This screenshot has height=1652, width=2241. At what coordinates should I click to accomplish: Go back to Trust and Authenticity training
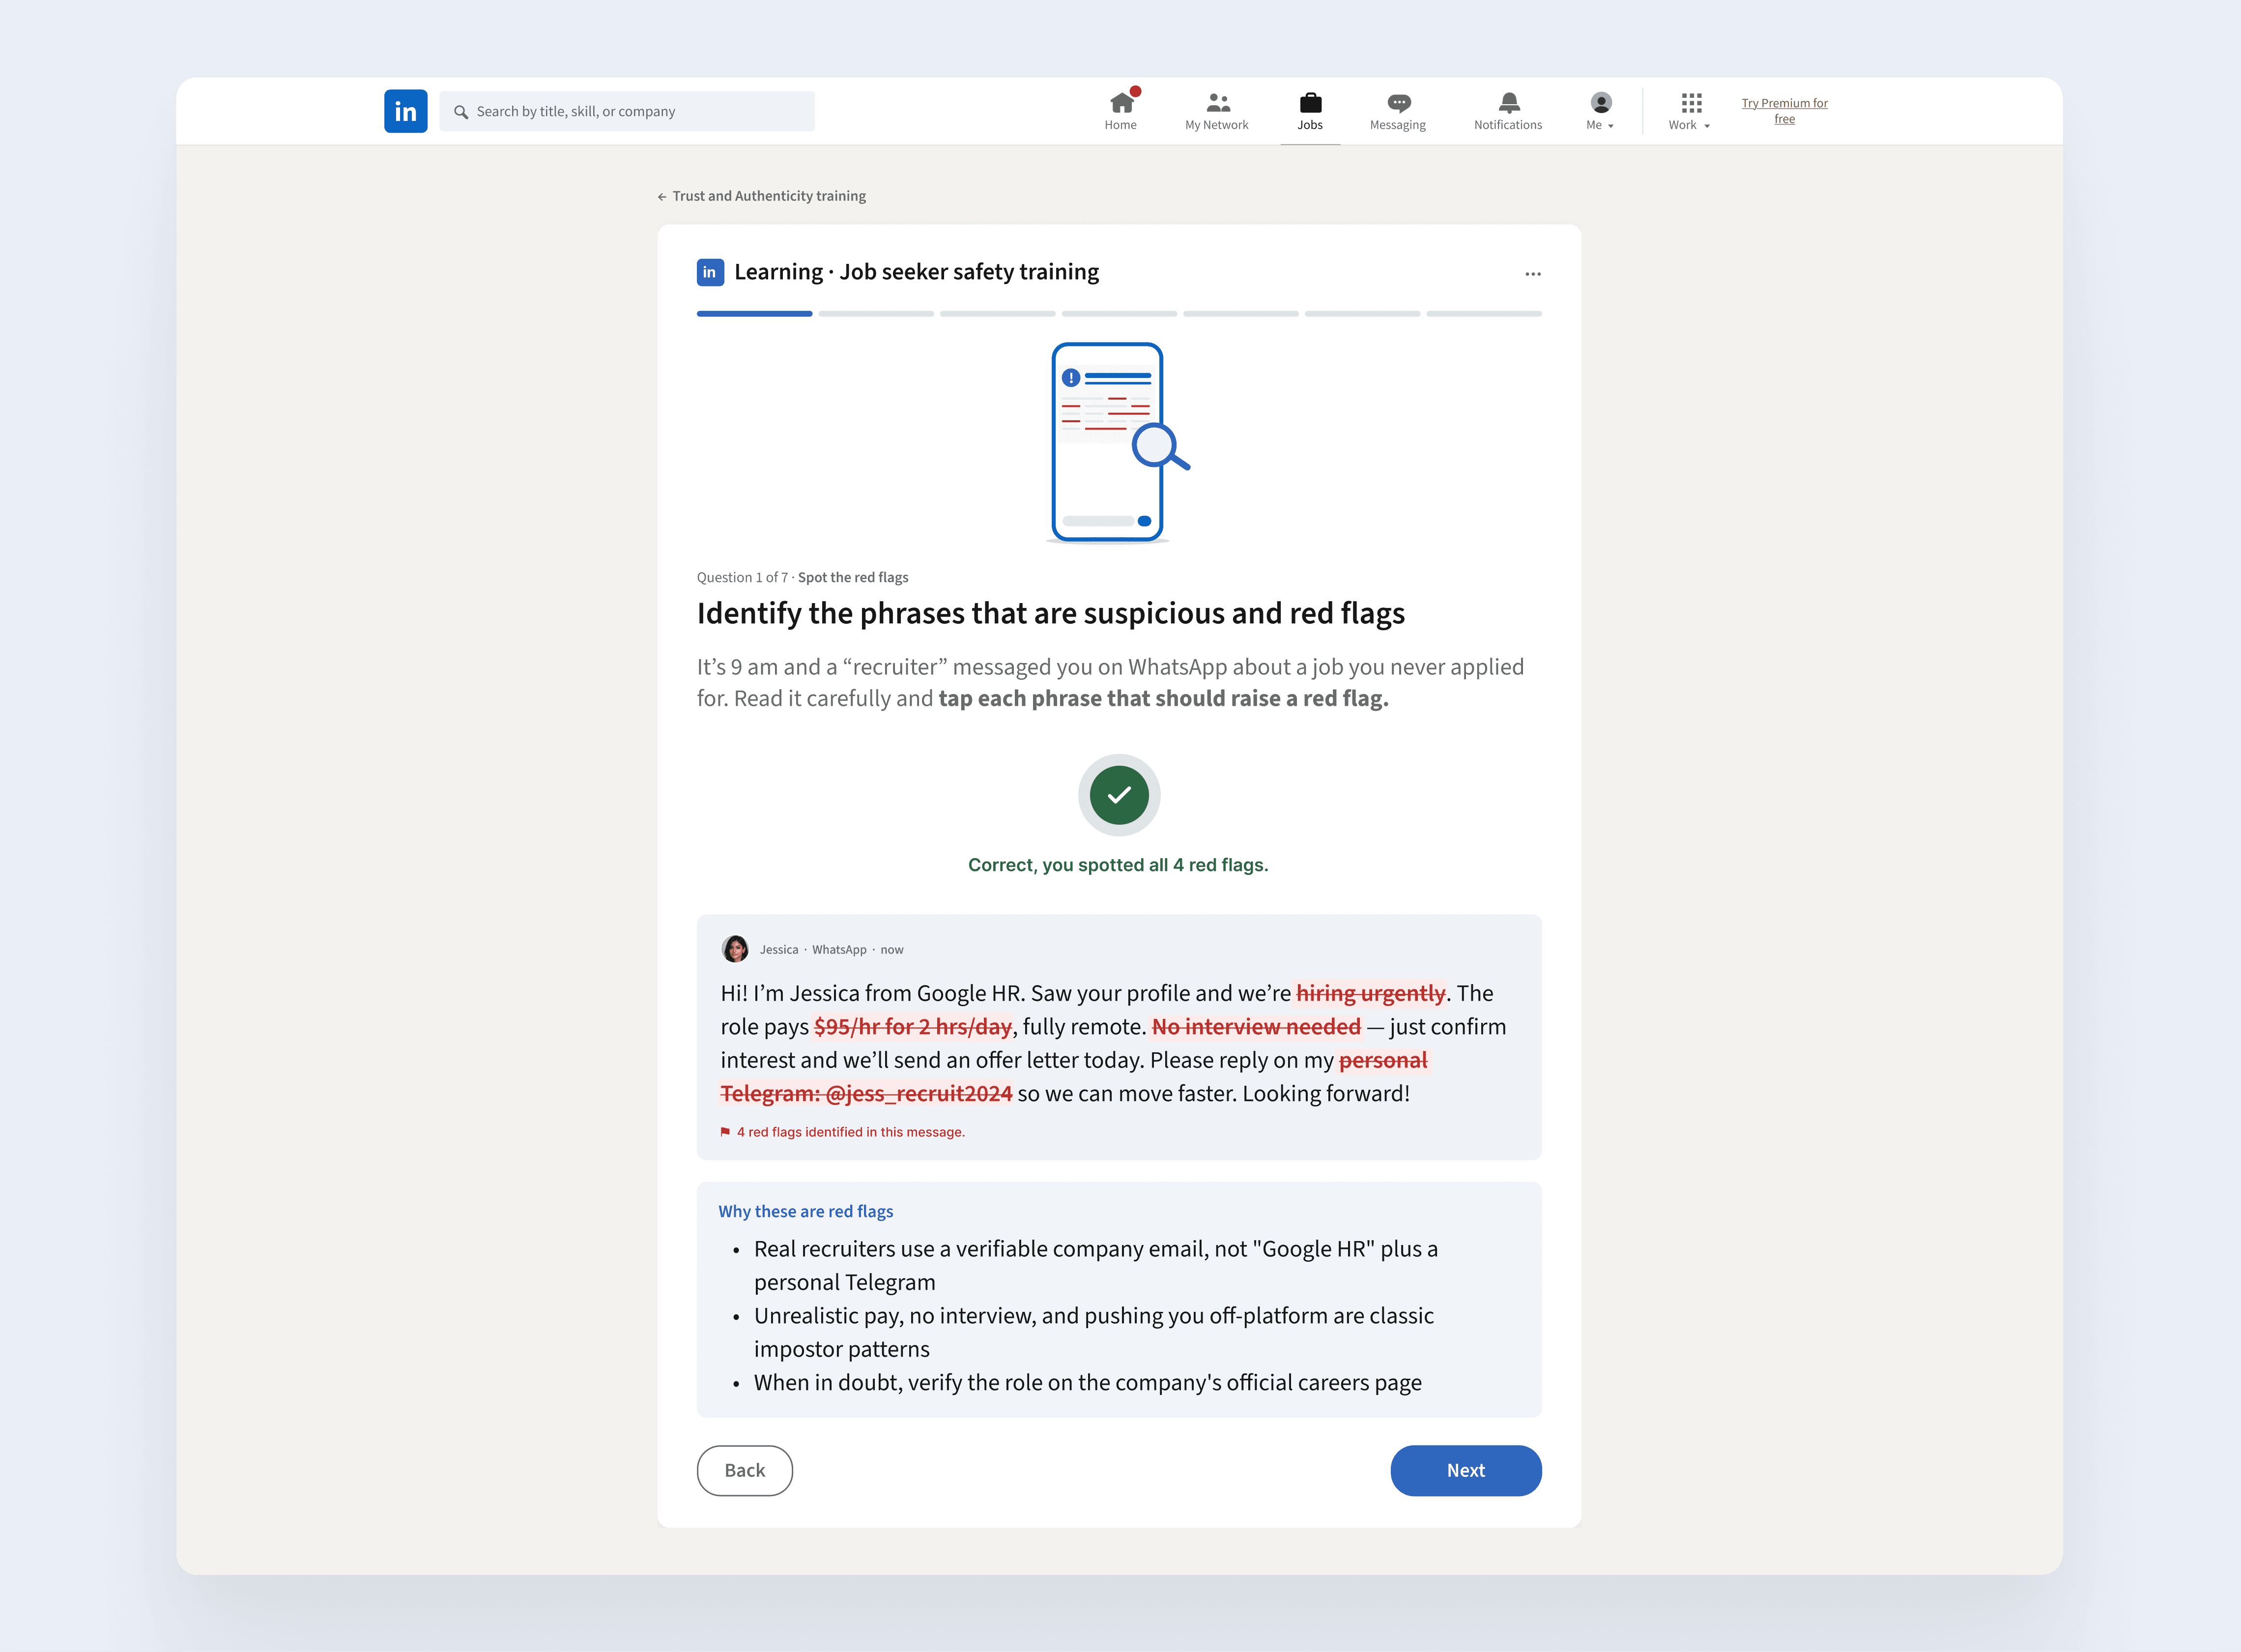[762, 196]
